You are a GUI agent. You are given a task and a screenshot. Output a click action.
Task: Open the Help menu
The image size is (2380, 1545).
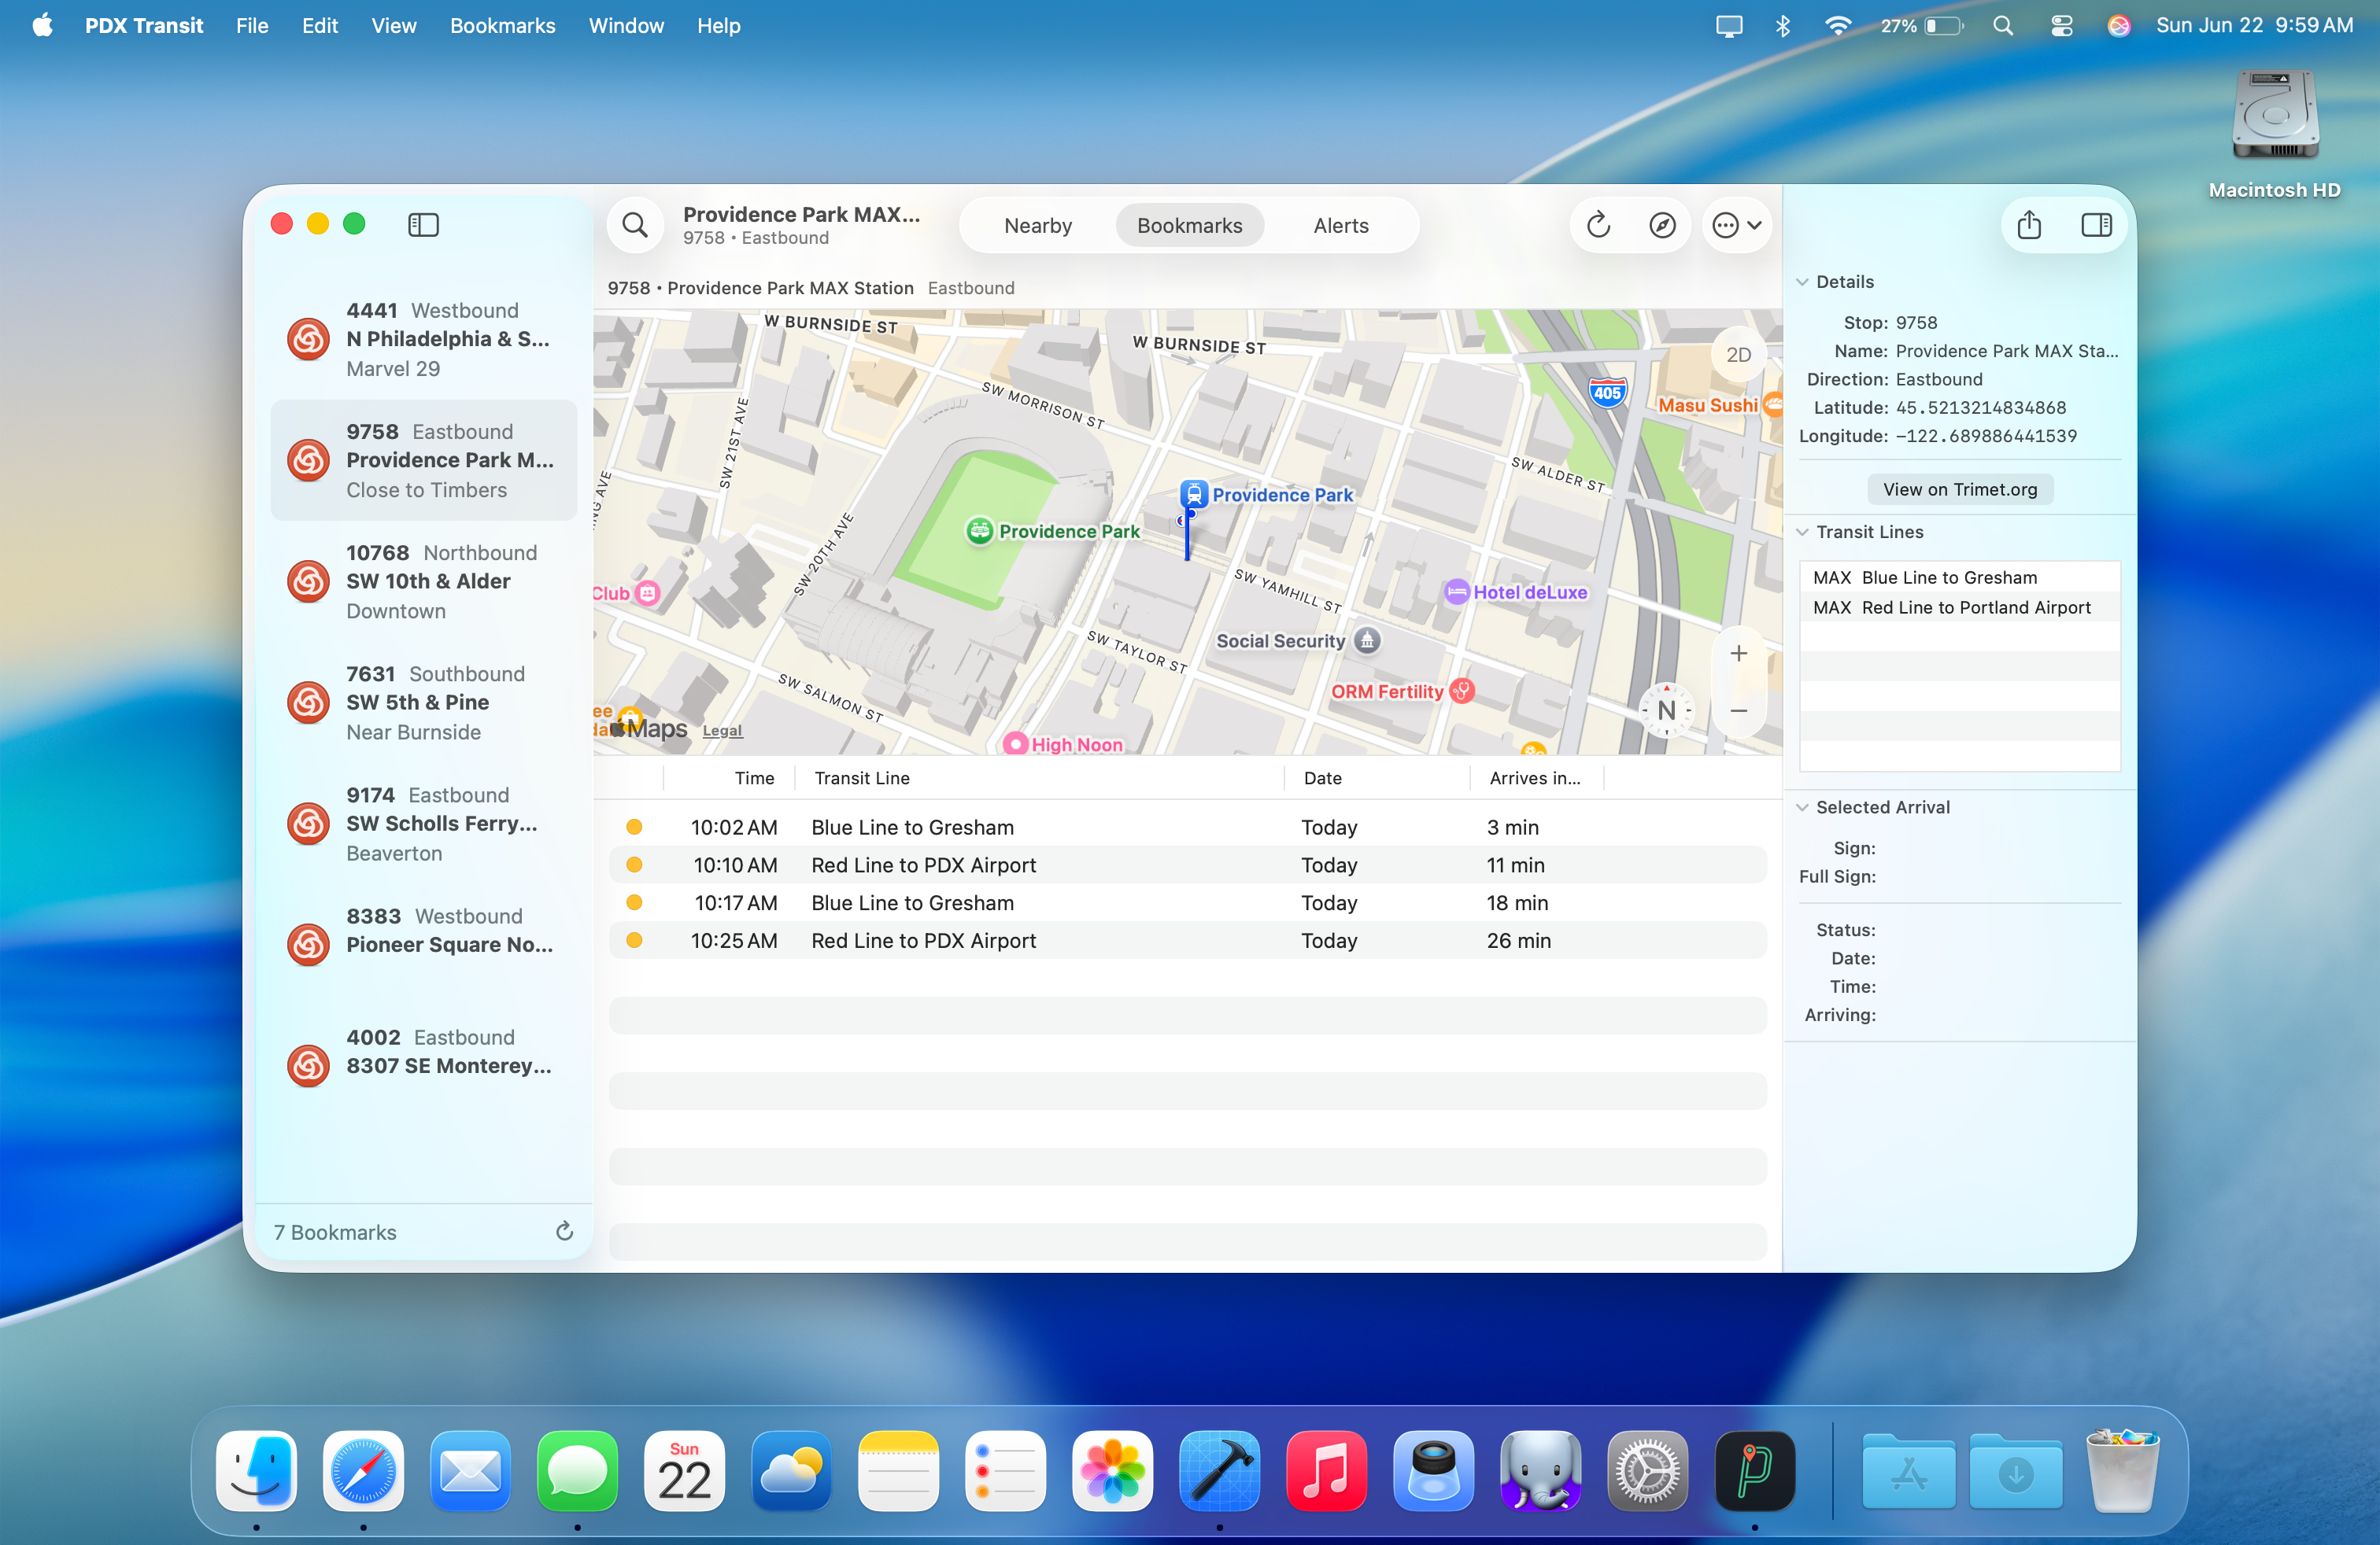pos(718,26)
